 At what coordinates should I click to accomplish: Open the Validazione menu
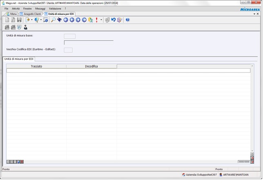click(x=55, y=9)
